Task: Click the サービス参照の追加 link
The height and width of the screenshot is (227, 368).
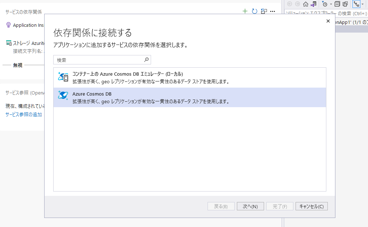Action: coord(24,114)
